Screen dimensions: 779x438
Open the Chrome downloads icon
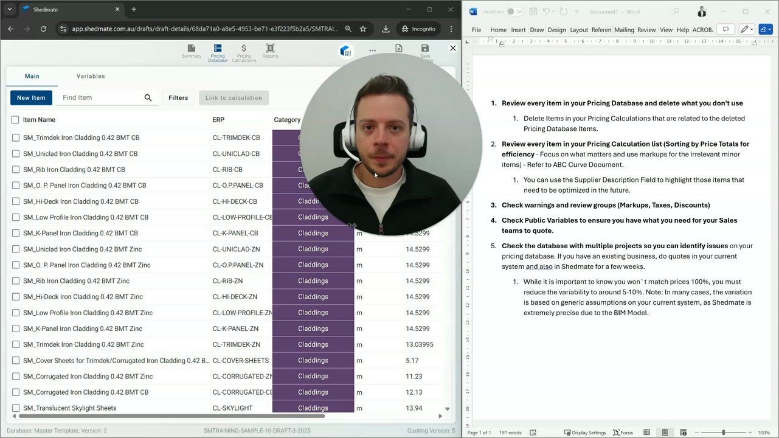coord(386,29)
